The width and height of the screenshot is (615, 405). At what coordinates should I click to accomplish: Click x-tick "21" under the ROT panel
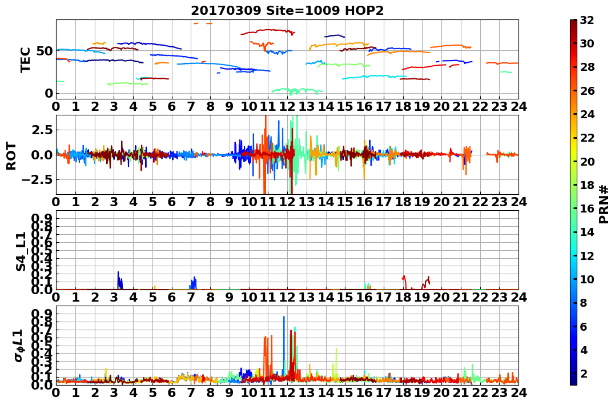(x=461, y=202)
